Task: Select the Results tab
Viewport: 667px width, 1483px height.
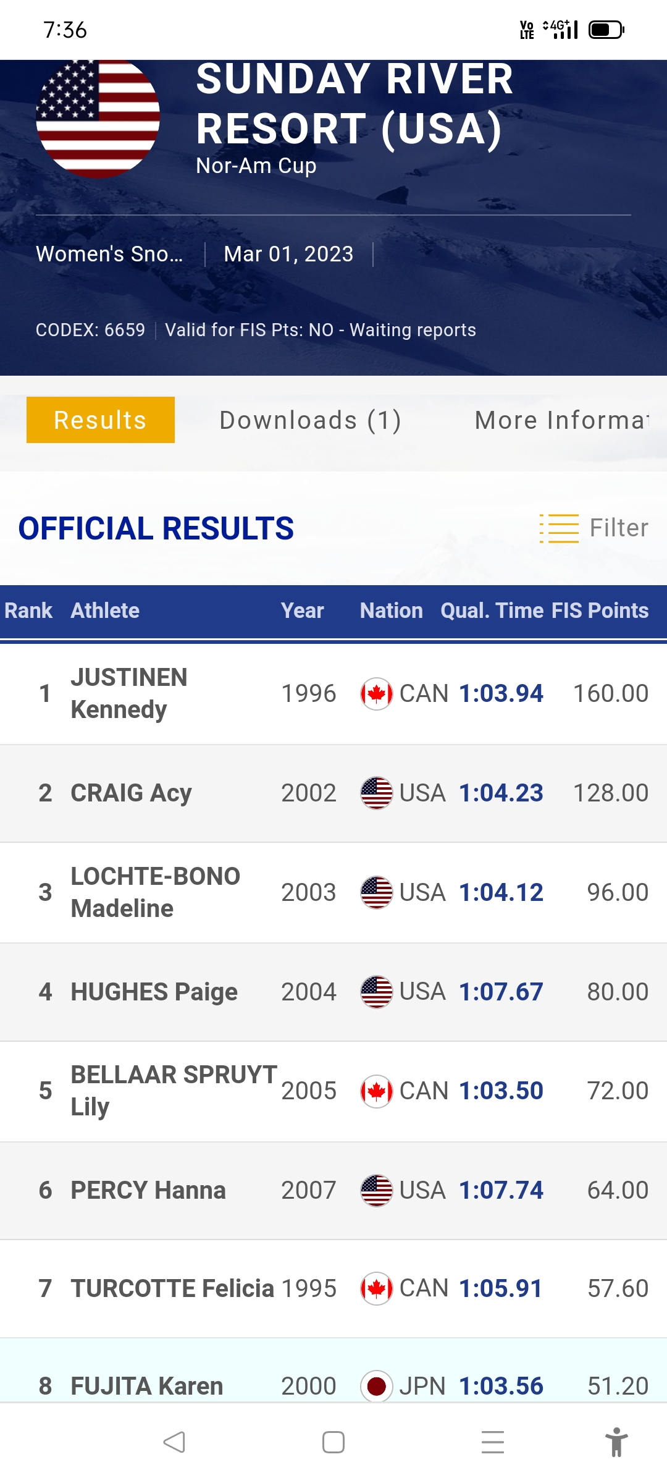Action: point(101,420)
